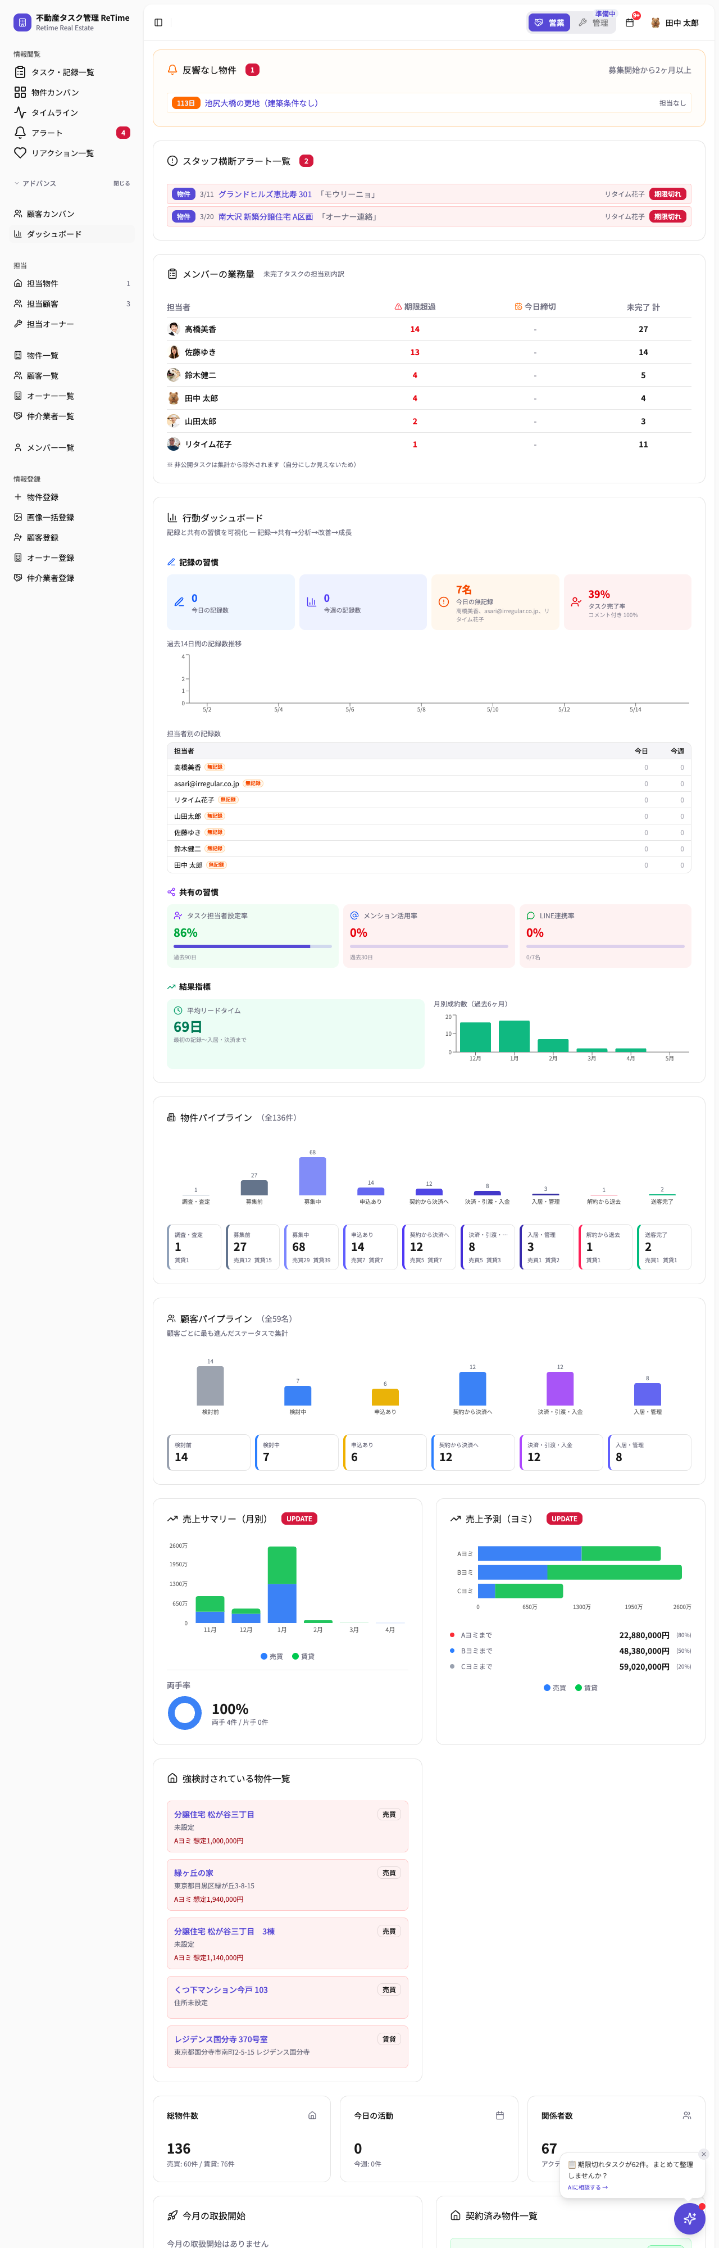Screen dimensions: 719x2248
Task: Open the 画像一括登録 image icon
Action: 17,518
